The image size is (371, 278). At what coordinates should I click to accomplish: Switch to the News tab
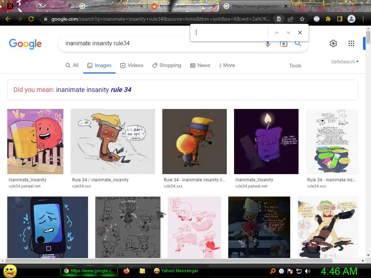pyautogui.click(x=200, y=66)
